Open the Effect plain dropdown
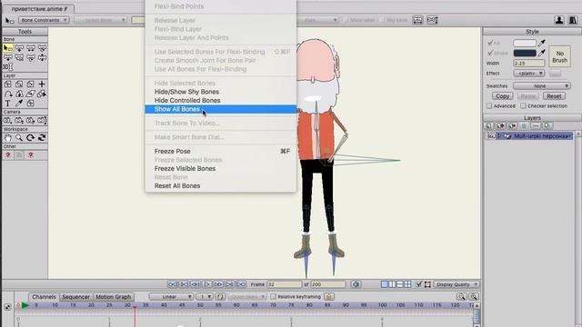 point(529,74)
